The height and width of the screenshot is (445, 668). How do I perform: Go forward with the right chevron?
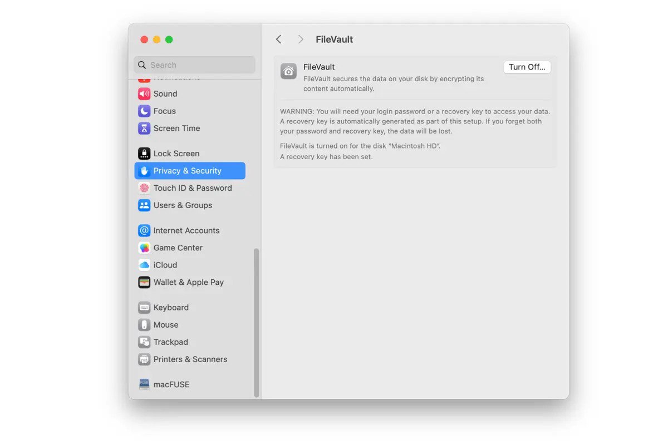tap(301, 39)
